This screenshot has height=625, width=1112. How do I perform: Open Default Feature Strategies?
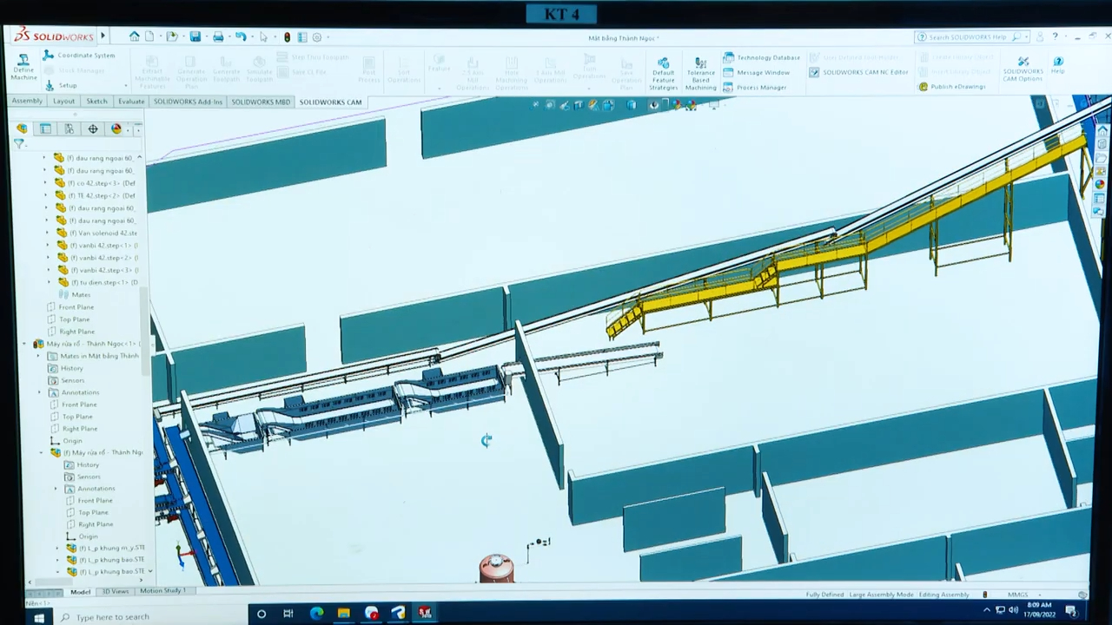click(x=663, y=73)
